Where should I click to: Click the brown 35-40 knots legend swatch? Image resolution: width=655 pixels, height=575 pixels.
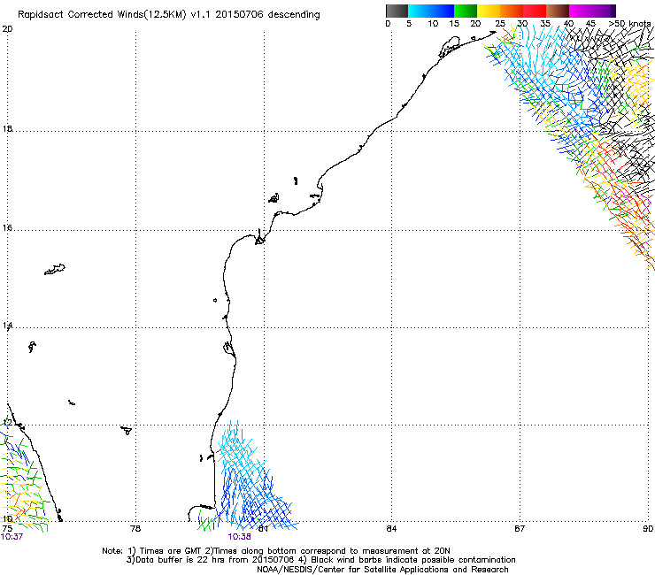558,11
